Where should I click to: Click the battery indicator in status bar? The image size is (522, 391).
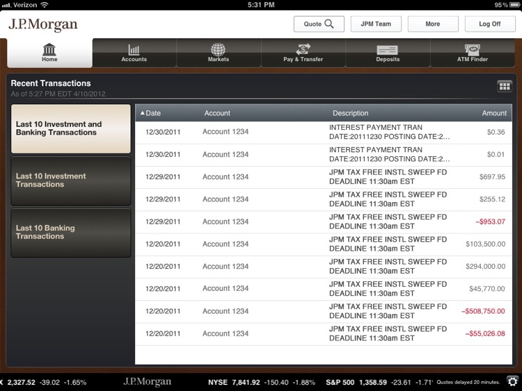pos(514,5)
